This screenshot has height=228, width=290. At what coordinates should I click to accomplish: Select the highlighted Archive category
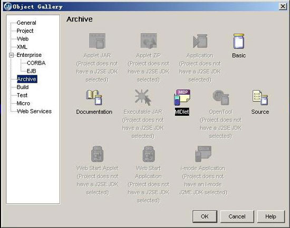tap(27, 79)
